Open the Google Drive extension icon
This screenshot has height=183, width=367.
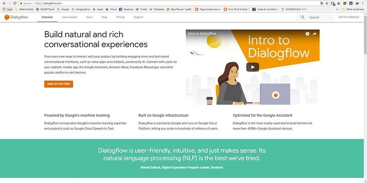tap(339, 3)
